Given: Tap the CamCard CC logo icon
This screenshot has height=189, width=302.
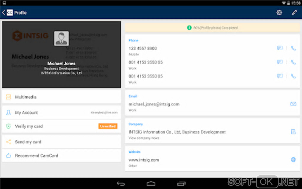Looking at the screenshot, I should coord(10,13).
